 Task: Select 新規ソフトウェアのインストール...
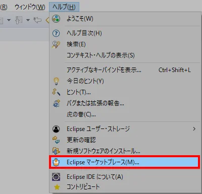[125, 151]
